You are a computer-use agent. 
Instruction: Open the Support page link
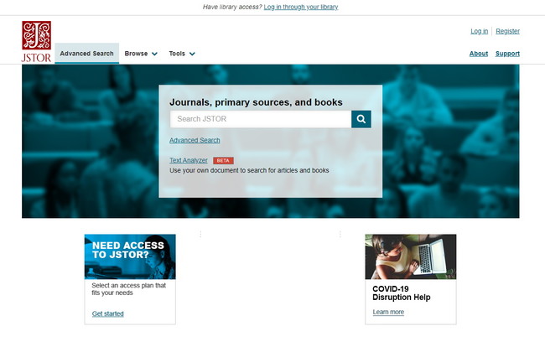coord(507,54)
